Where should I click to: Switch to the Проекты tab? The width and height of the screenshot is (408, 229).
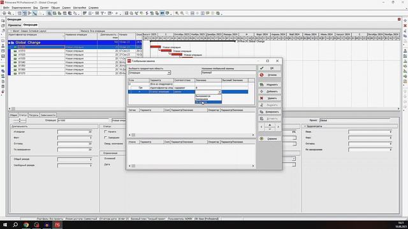15,25
